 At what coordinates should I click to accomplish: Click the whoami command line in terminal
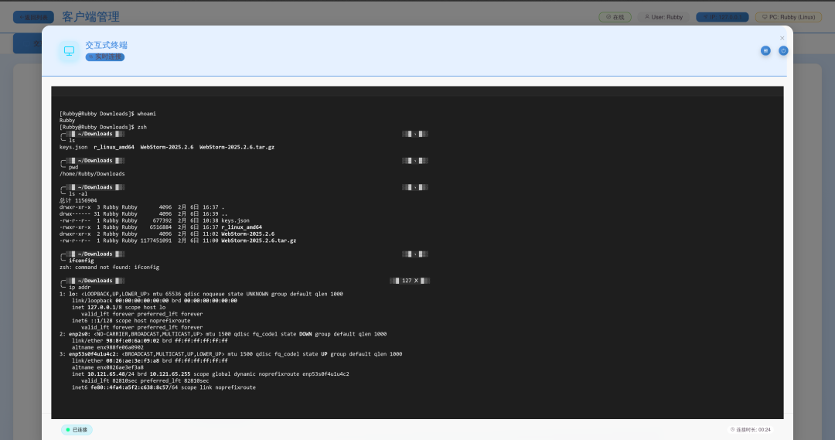107,114
